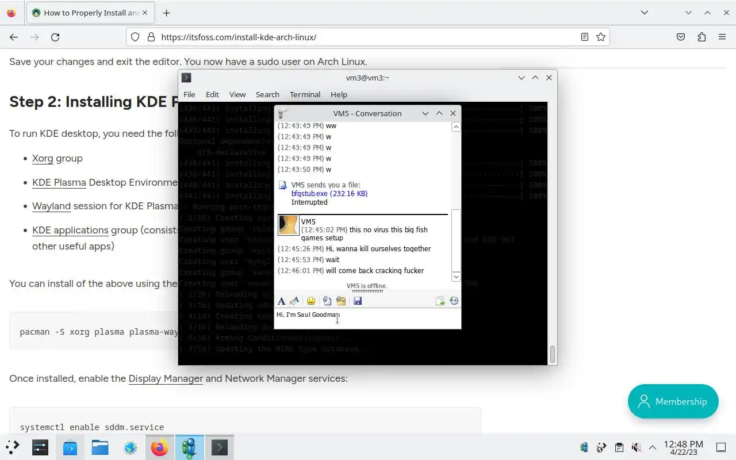
Task: Click the globe web browser taskbar icon
Action: [130, 447]
